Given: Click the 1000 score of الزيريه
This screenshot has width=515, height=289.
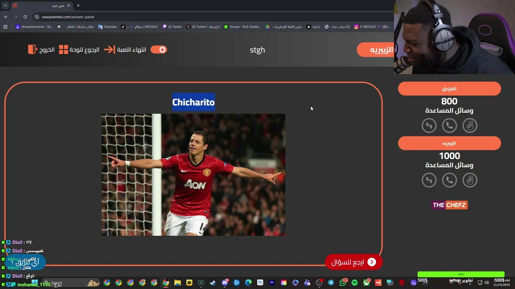Looking at the screenshot, I should click(x=449, y=156).
